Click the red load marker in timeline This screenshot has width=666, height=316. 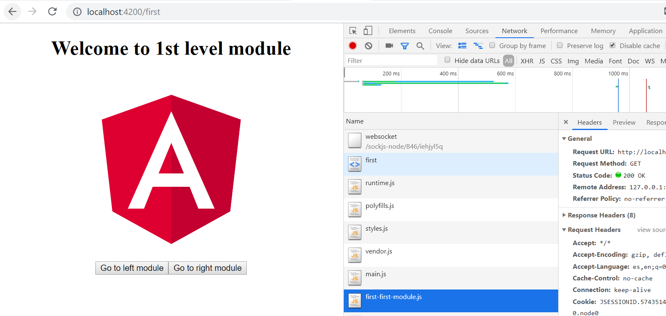click(x=646, y=95)
